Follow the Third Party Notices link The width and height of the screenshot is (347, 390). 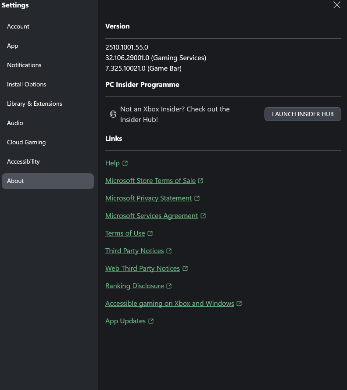point(134,251)
